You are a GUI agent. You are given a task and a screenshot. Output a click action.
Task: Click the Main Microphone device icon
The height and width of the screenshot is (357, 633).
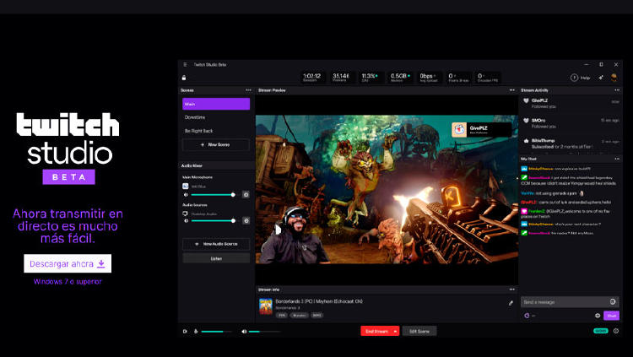click(186, 187)
